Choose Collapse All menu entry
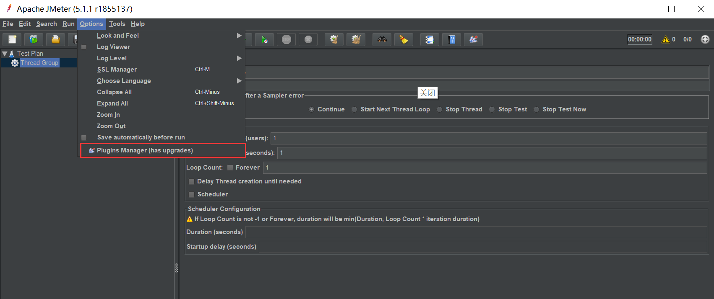Viewport: 714px width, 299px height. click(162, 92)
